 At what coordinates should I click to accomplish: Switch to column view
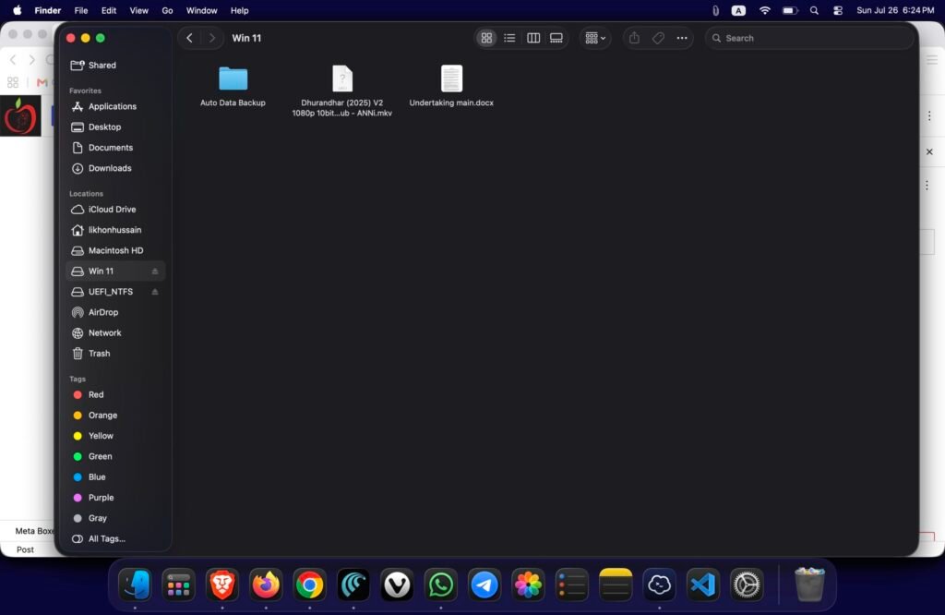(533, 38)
